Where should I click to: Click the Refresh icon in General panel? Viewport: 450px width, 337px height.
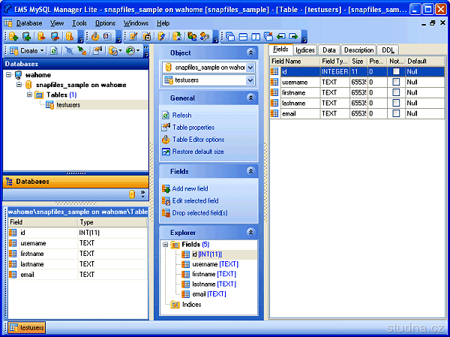pos(166,116)
